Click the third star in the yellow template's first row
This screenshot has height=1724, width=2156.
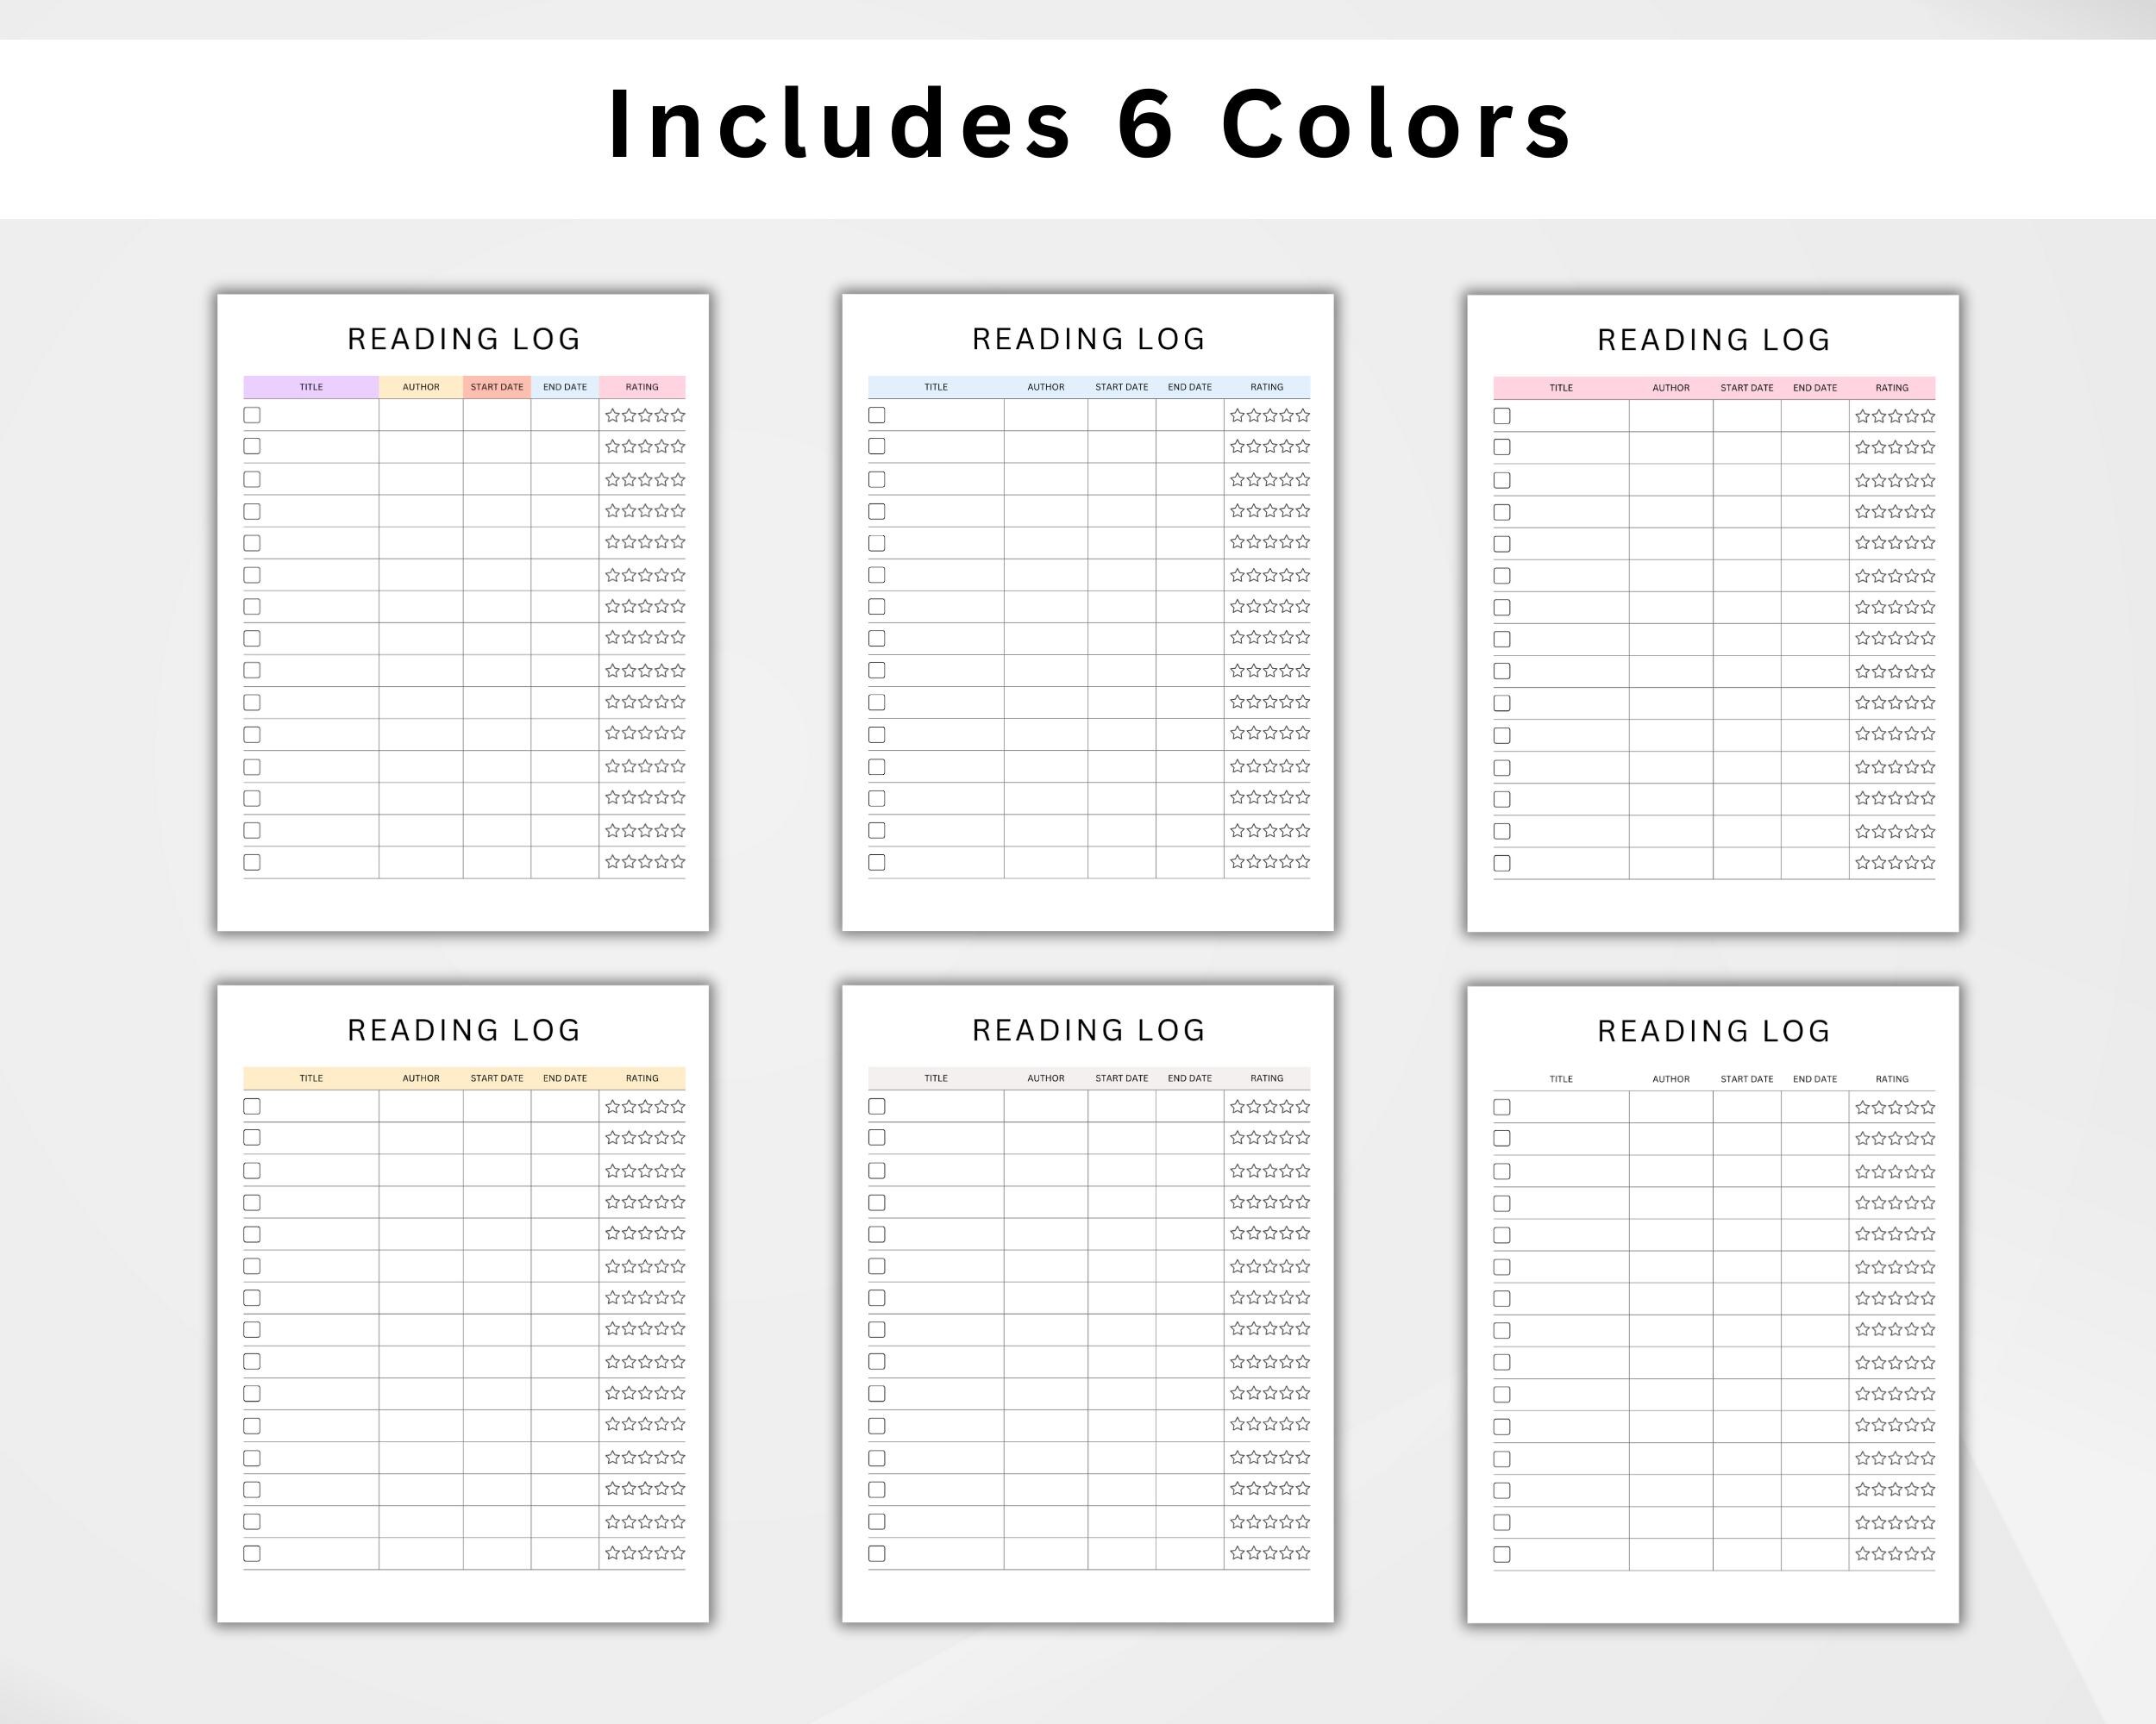point(645,1106)
